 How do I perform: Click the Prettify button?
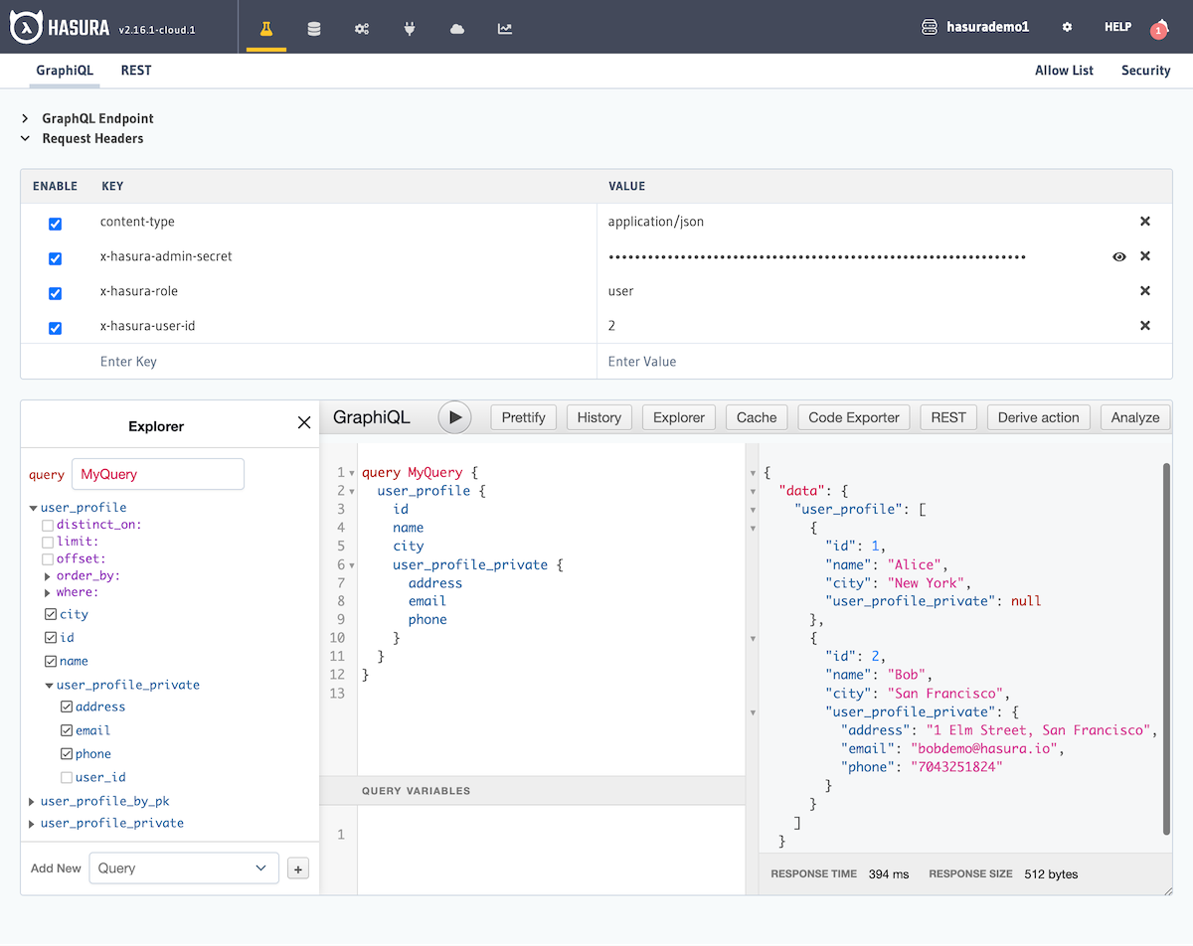click(523, 417)
